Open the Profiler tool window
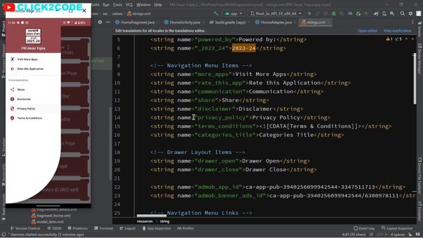The width and height of the screenshot is (423, 238). pos(186,228)
